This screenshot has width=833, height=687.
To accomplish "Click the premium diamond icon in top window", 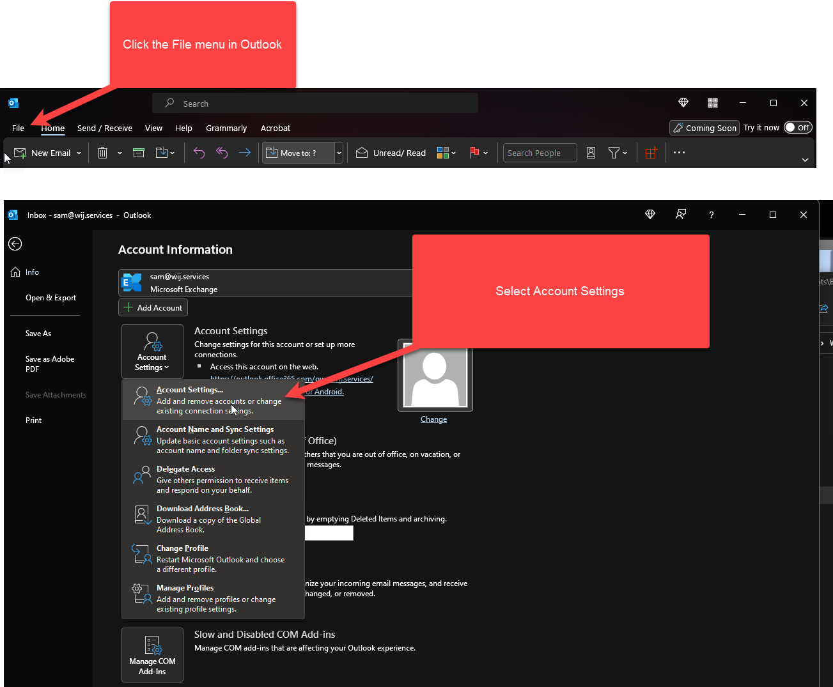I will click(x=683, y=102).
